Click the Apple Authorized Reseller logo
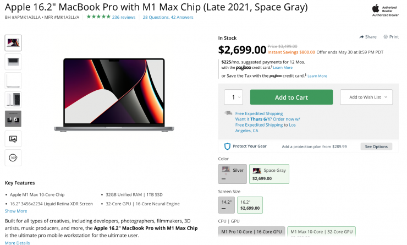 [376, 10]
